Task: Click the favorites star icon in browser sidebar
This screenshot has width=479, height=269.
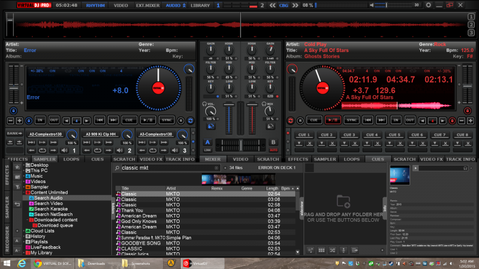Action: [17, 167]
